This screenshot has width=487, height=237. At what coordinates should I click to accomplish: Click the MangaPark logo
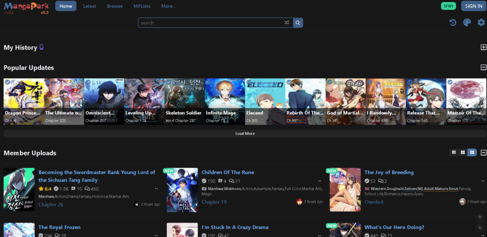coord(26,6)
